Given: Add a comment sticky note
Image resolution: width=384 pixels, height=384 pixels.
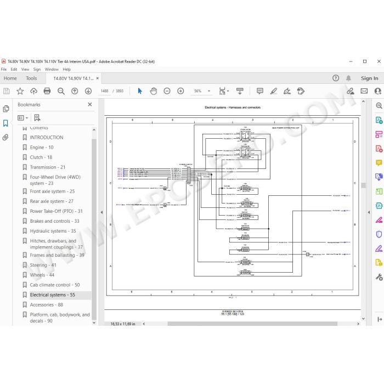Looking at the screenshot, I should point(260,91).
